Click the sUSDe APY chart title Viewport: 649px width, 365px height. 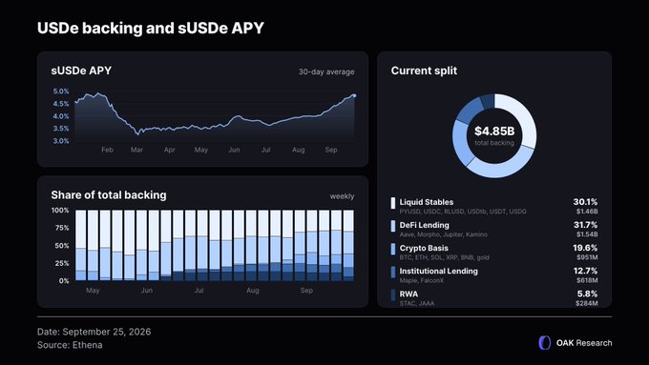(81, 71)
